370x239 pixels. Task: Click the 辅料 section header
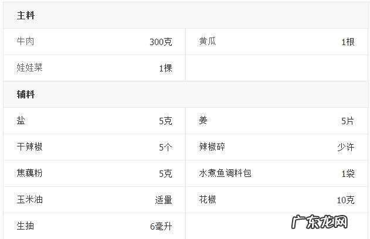[26, 94]
